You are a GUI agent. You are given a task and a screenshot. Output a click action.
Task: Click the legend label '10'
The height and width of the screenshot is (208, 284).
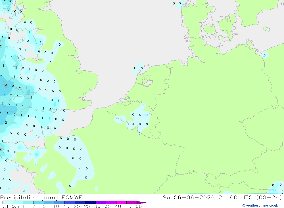(x=56, y=206)
